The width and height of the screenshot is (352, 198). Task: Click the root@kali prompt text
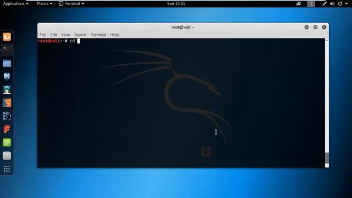point(53,41)
